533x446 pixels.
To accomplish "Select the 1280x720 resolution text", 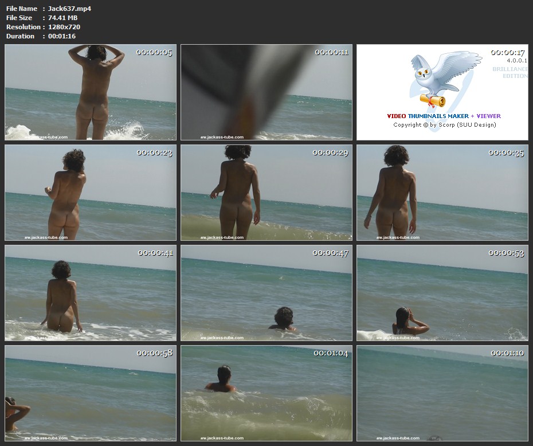I will (x=64, y=27).
